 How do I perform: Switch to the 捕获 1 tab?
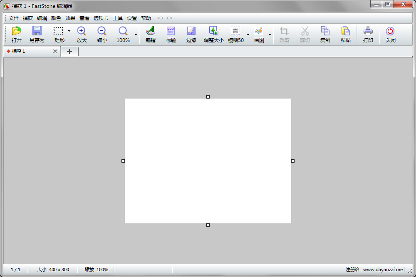(25, 52)
